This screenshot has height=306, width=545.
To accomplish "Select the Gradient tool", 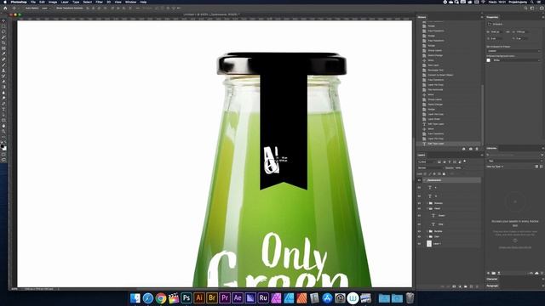I will [x=3, y=87].
